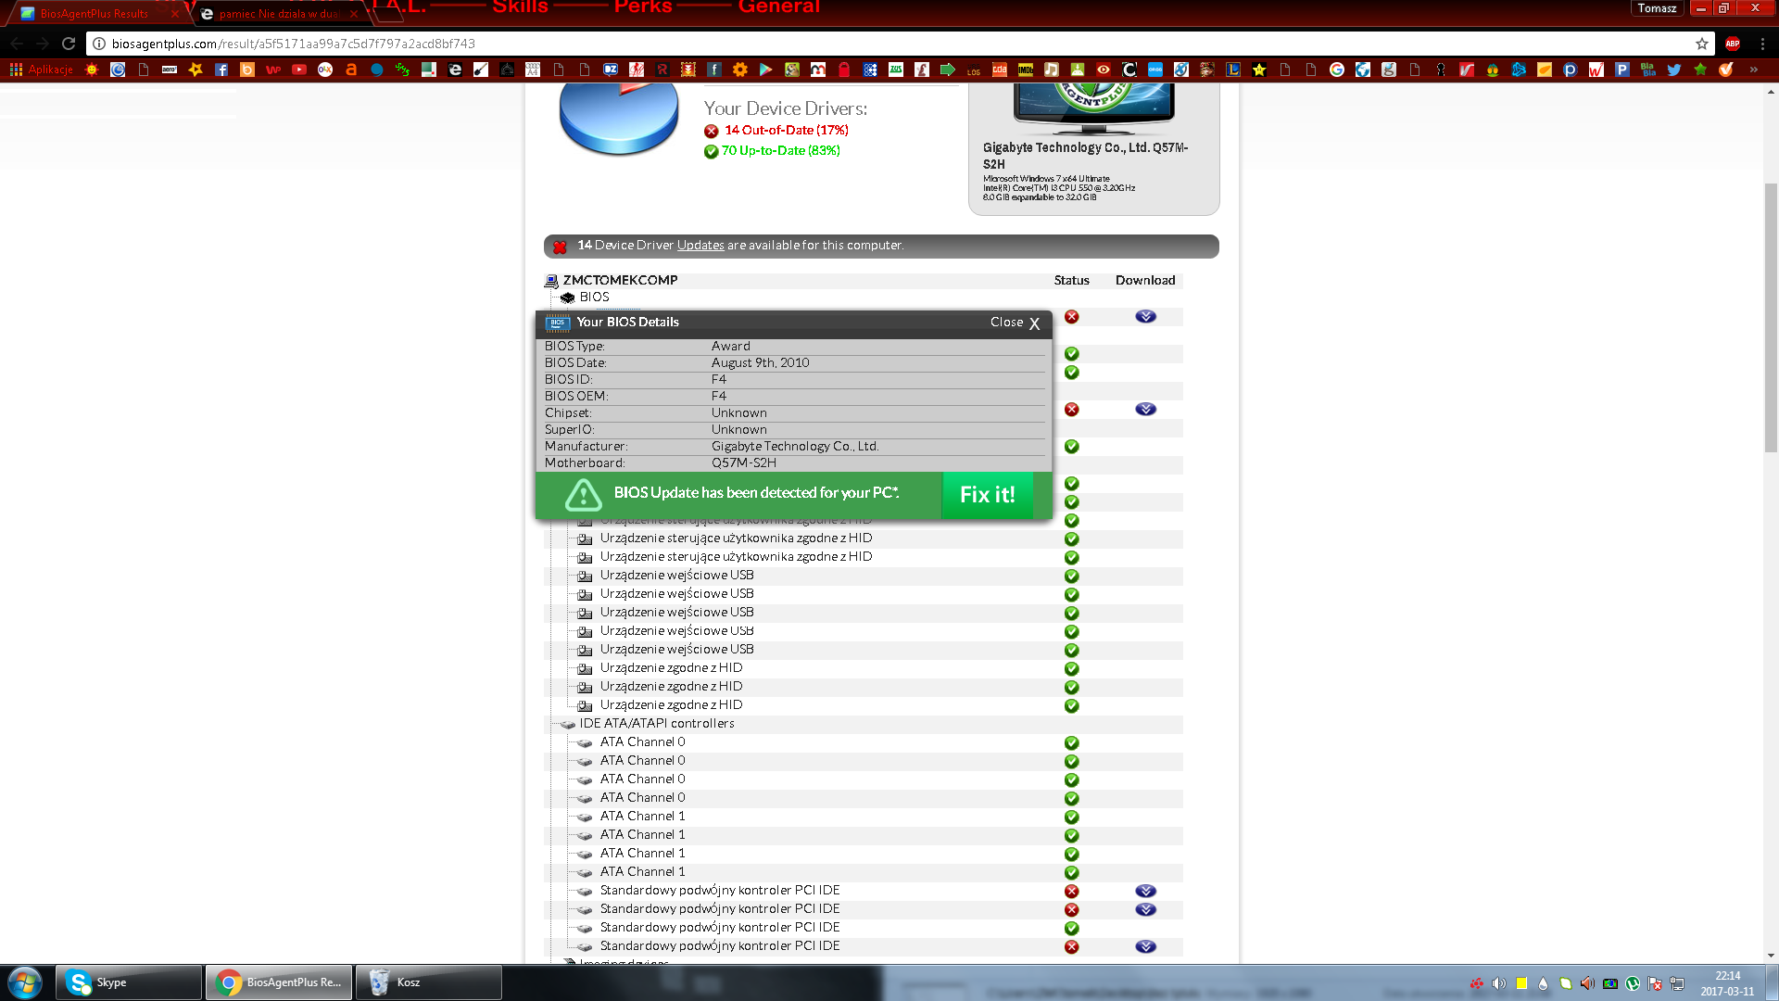Click the taskbar clock showing 22:14
The width and height of the screenshot is (1779, 1001).
click(1727, 983)
